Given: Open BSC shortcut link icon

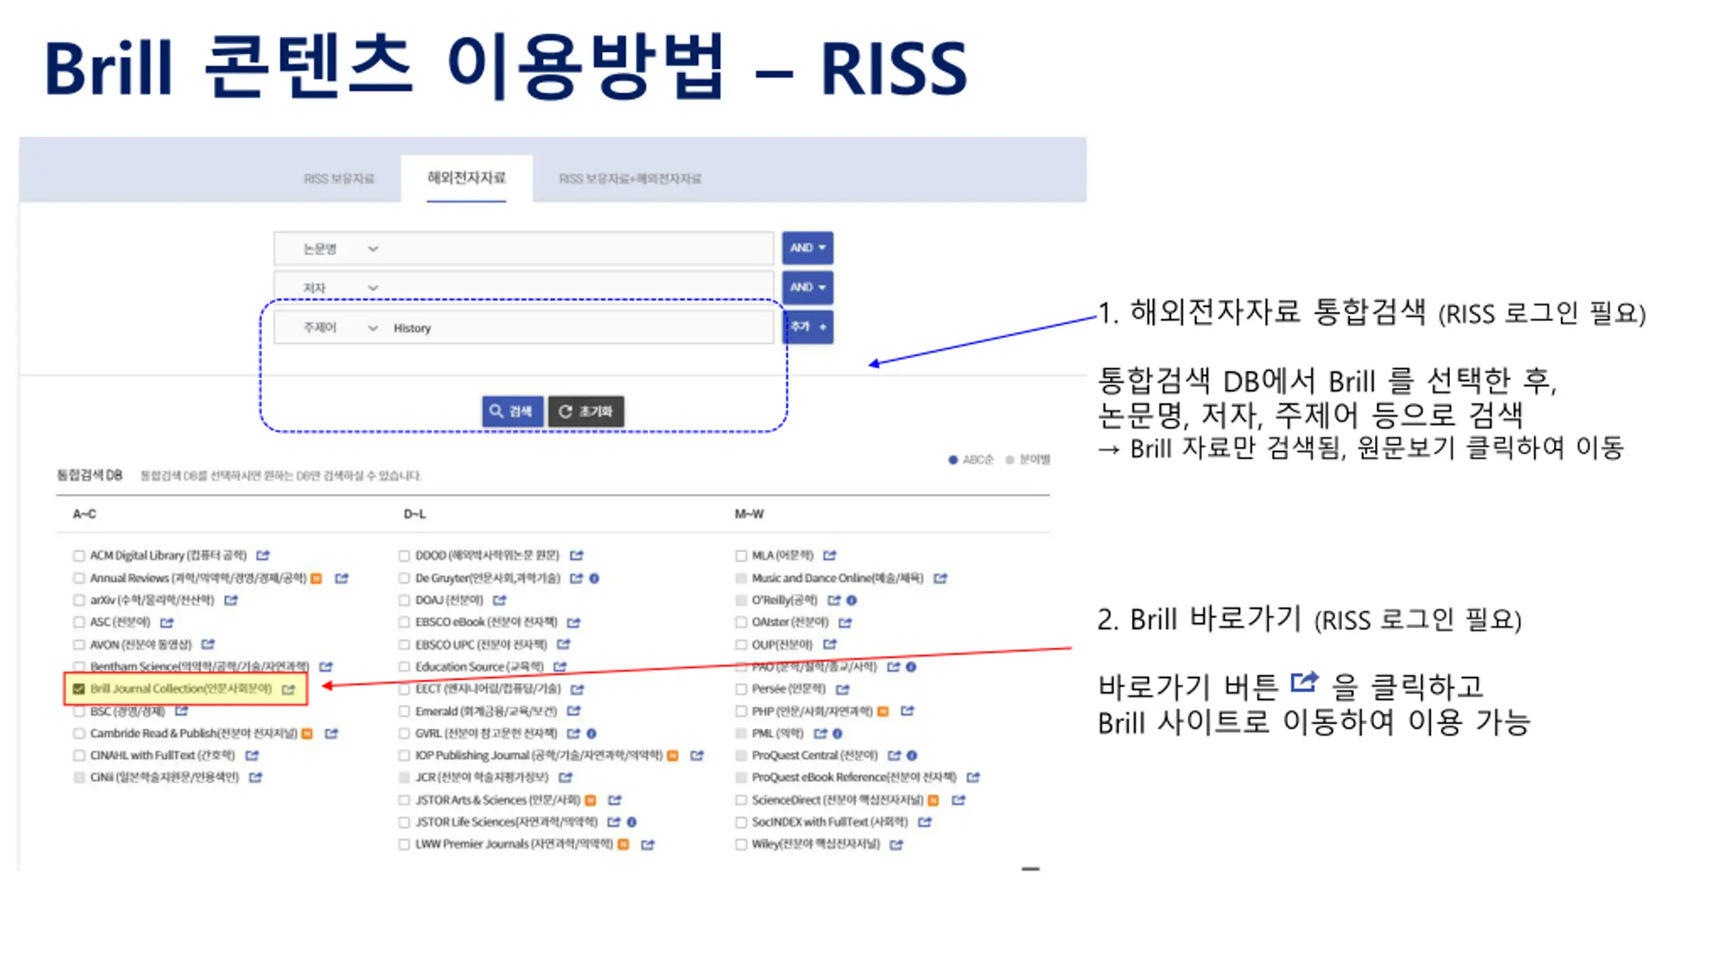Looking at the screenshot, I should coord(182,711).
